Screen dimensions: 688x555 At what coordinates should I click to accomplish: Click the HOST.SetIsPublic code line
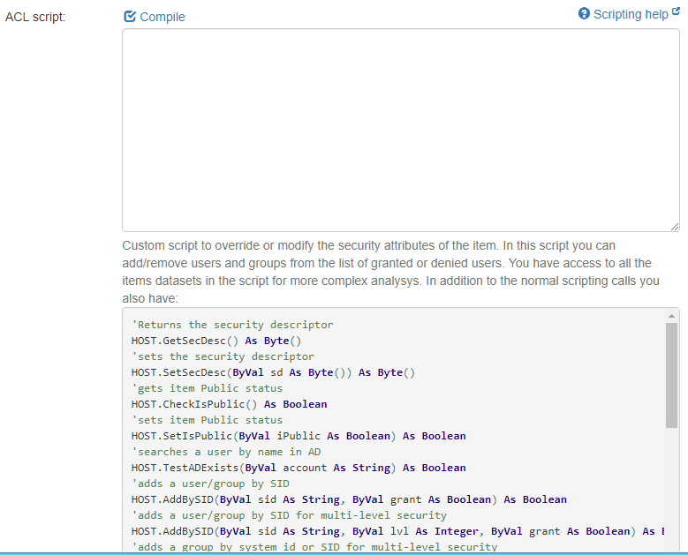click(x=299, y=436)
